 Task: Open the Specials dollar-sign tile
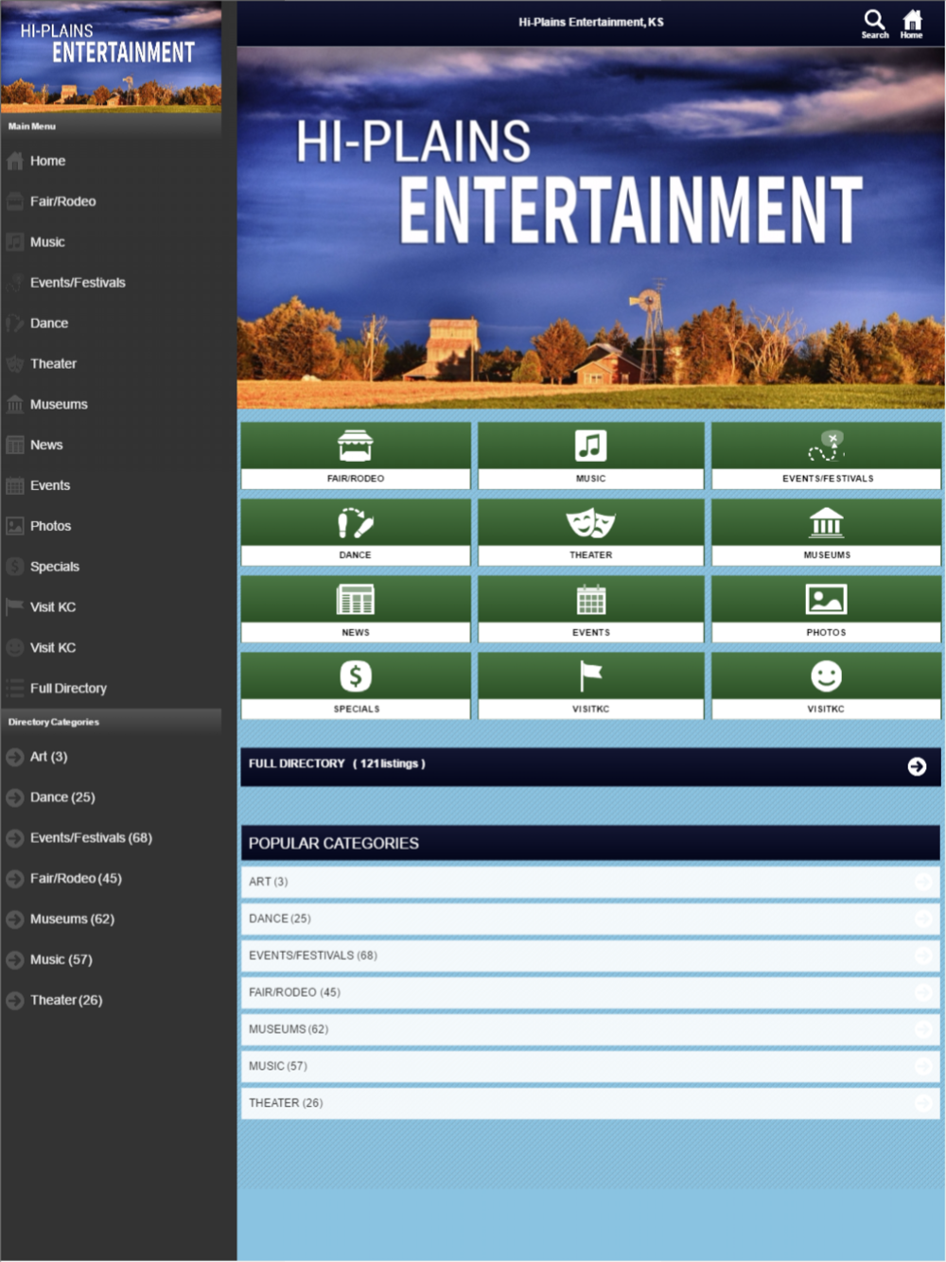(356, 687)
